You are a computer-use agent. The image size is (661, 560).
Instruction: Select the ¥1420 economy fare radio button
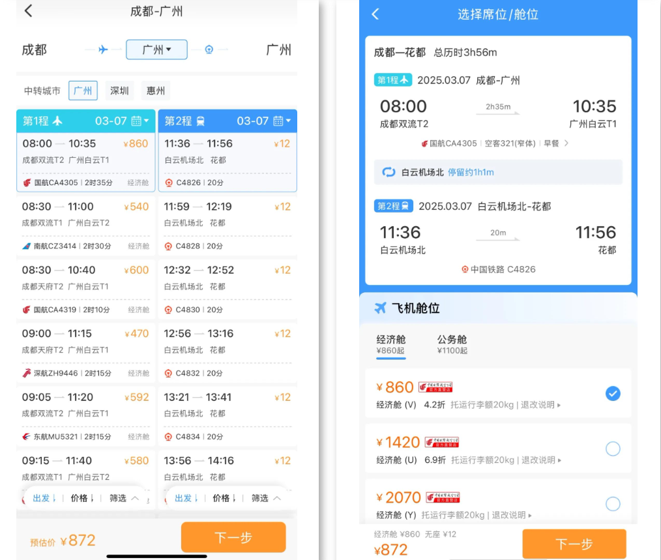coord(613,449)
